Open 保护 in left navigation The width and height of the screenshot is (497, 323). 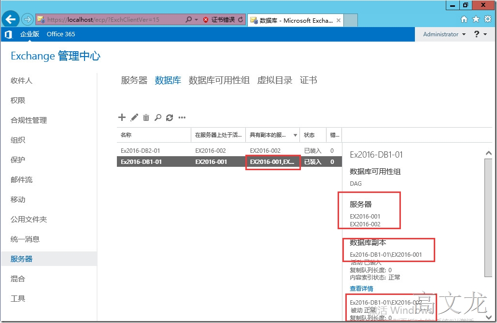(18, 160)
